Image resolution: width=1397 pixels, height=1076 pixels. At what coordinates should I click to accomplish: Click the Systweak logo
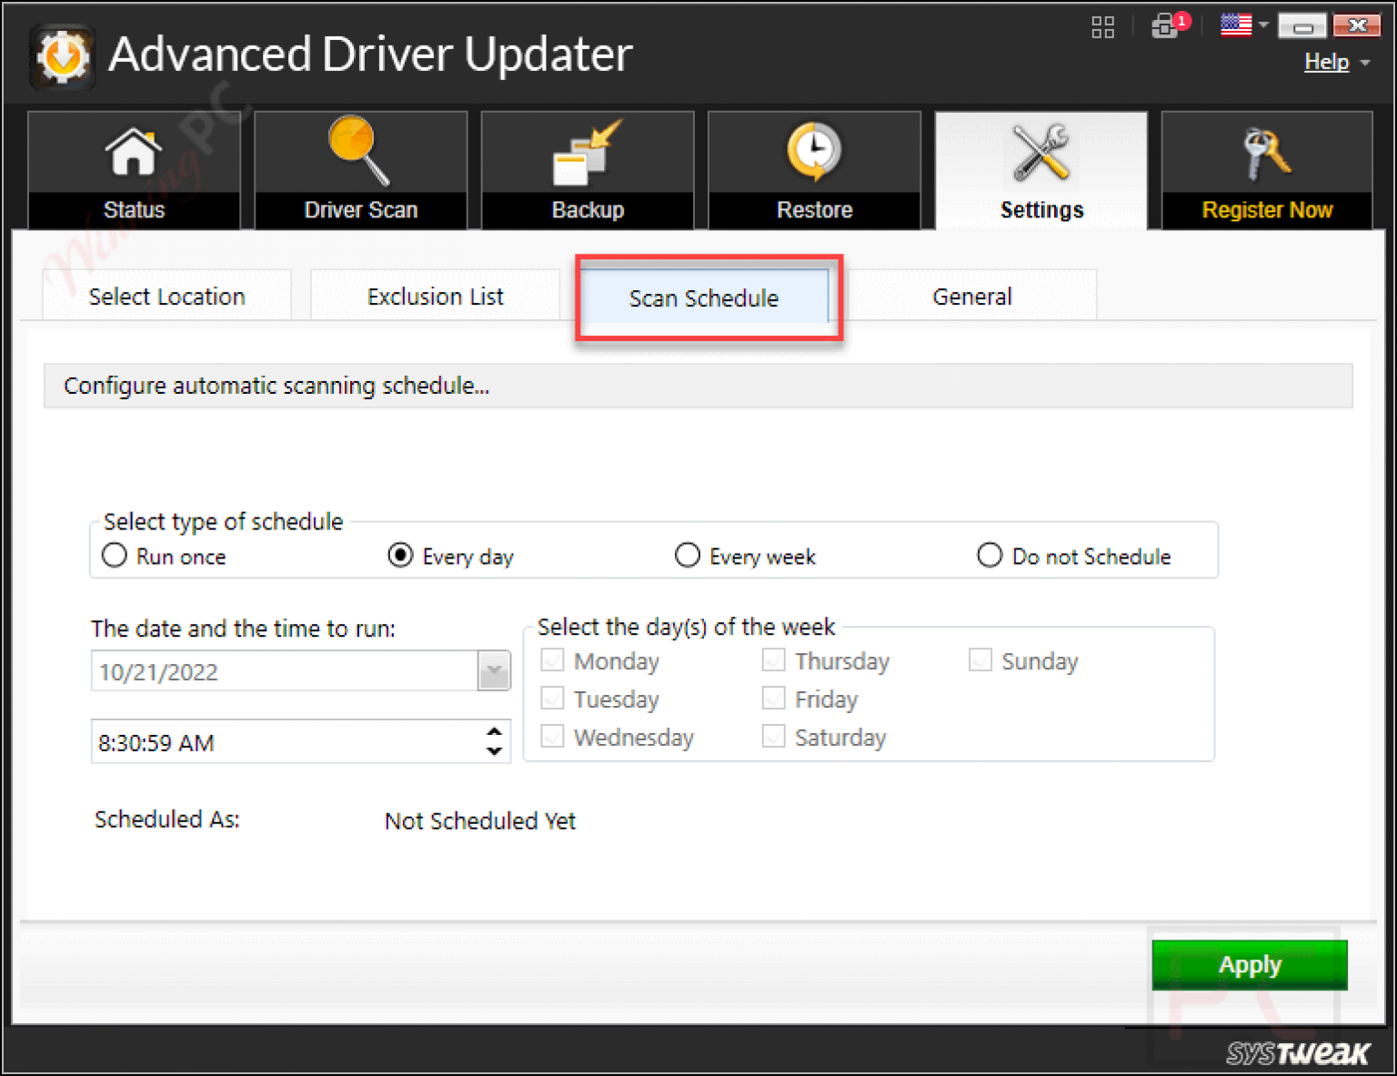(x=1298, y=1053)
